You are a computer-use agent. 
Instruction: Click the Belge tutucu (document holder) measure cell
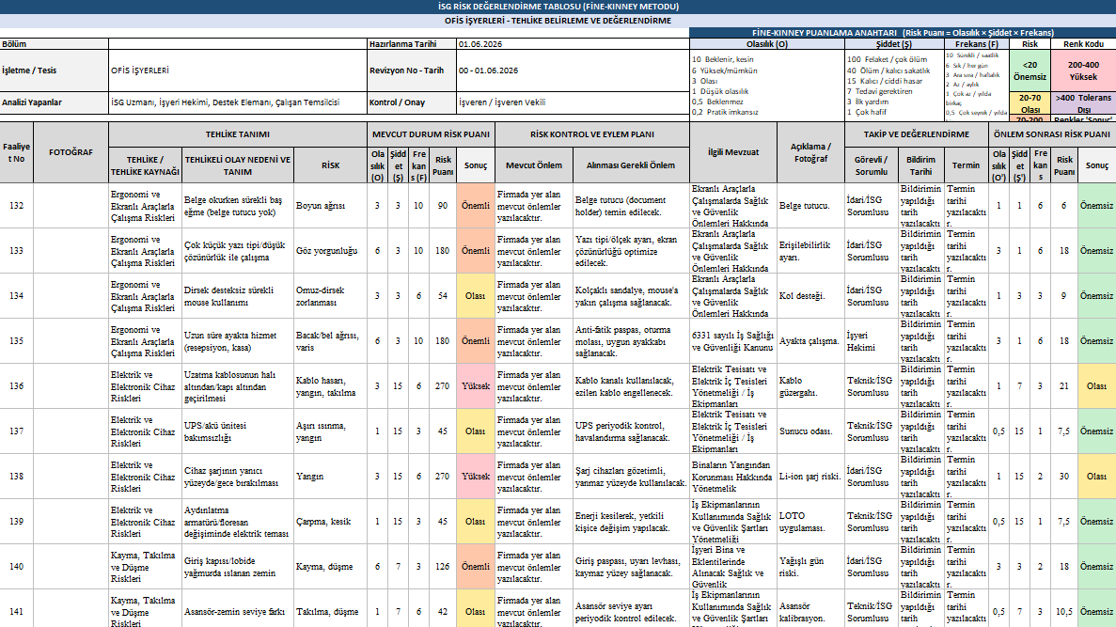tap(631, 206)
